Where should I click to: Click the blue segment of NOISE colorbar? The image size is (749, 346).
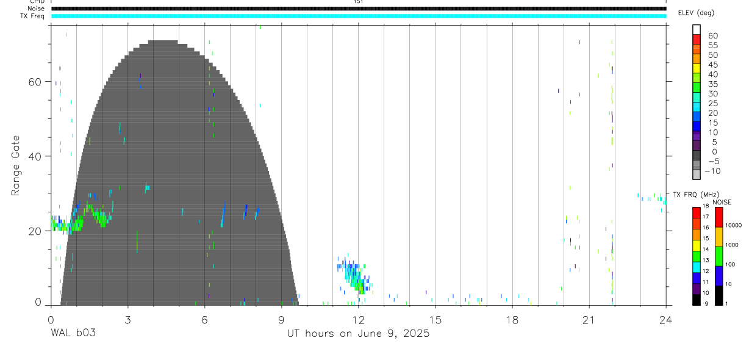coord(719,276)
